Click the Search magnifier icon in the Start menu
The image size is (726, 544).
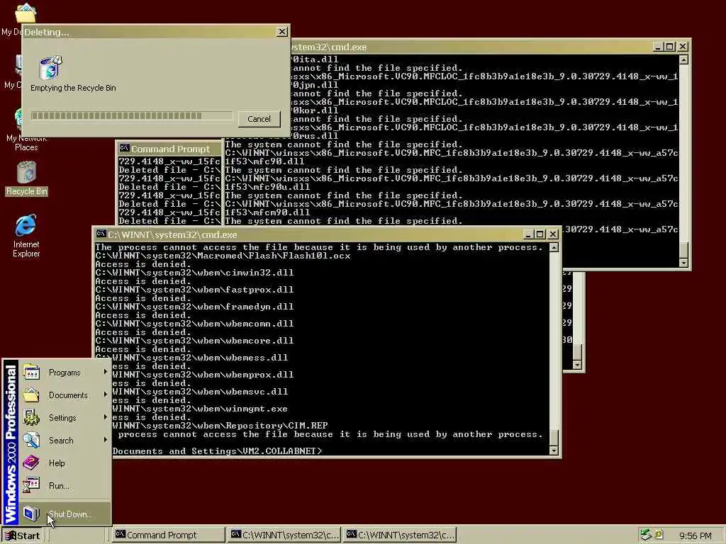click(31, 440)
